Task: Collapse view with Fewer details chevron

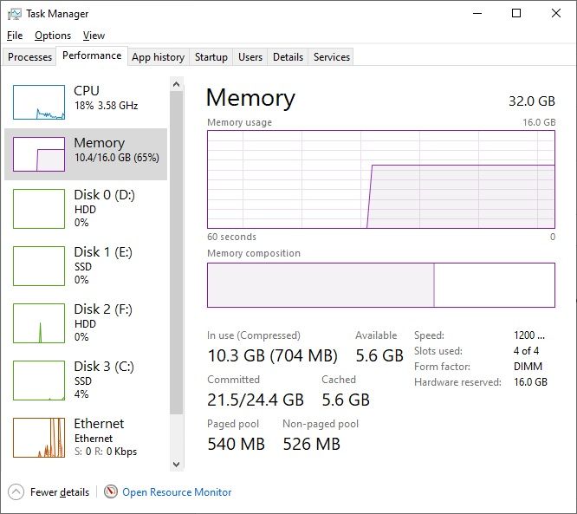Action: [x=16, y=492]
